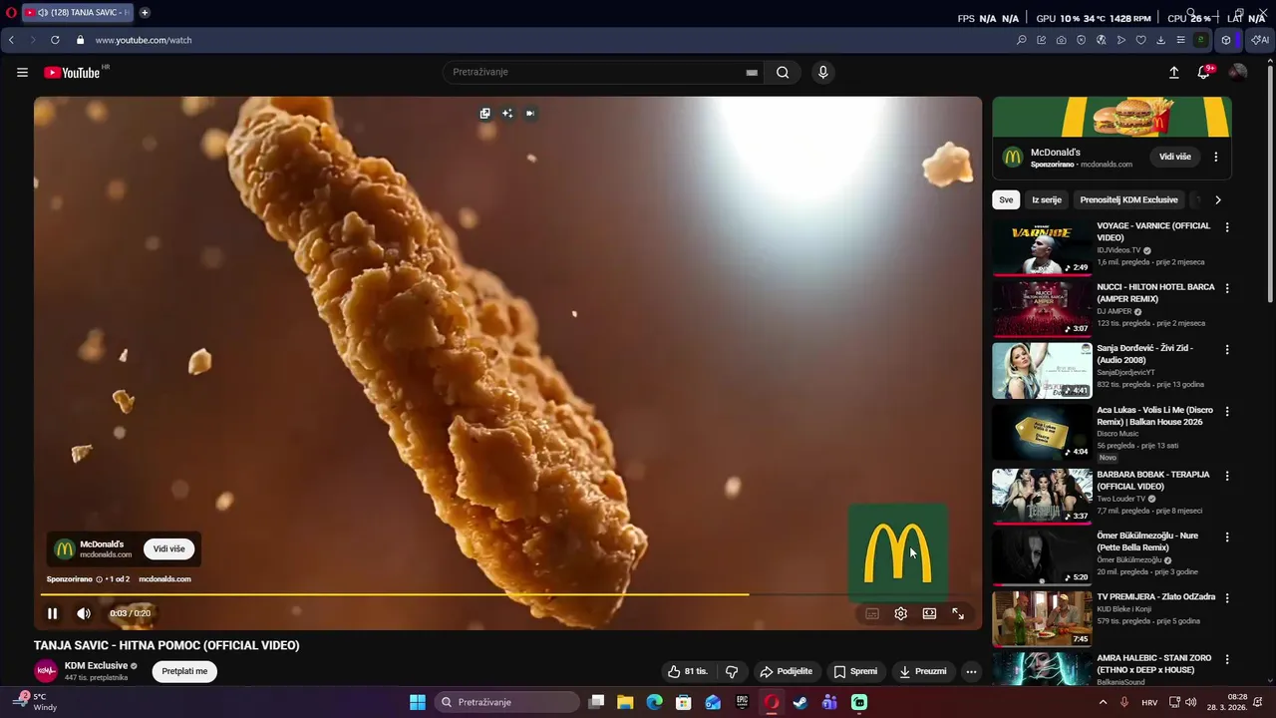Open Opera ad blocker shield icon

pos(1081,40)
